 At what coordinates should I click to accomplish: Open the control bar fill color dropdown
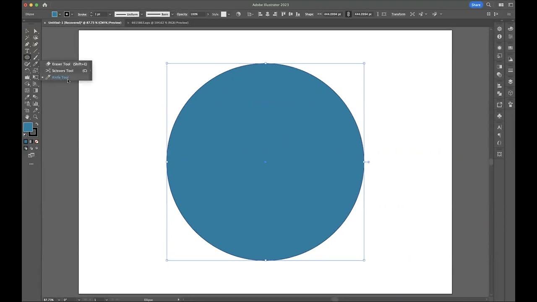[x=60, y=14]
